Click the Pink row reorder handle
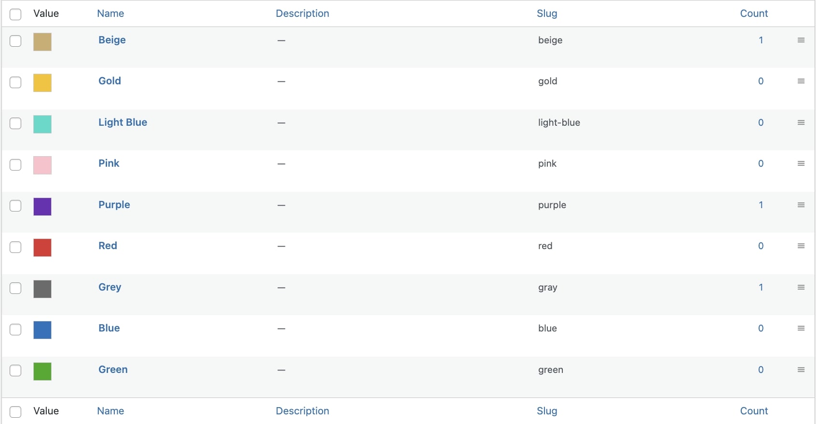This screenshot has width=816, height=424. click(801, 163)
